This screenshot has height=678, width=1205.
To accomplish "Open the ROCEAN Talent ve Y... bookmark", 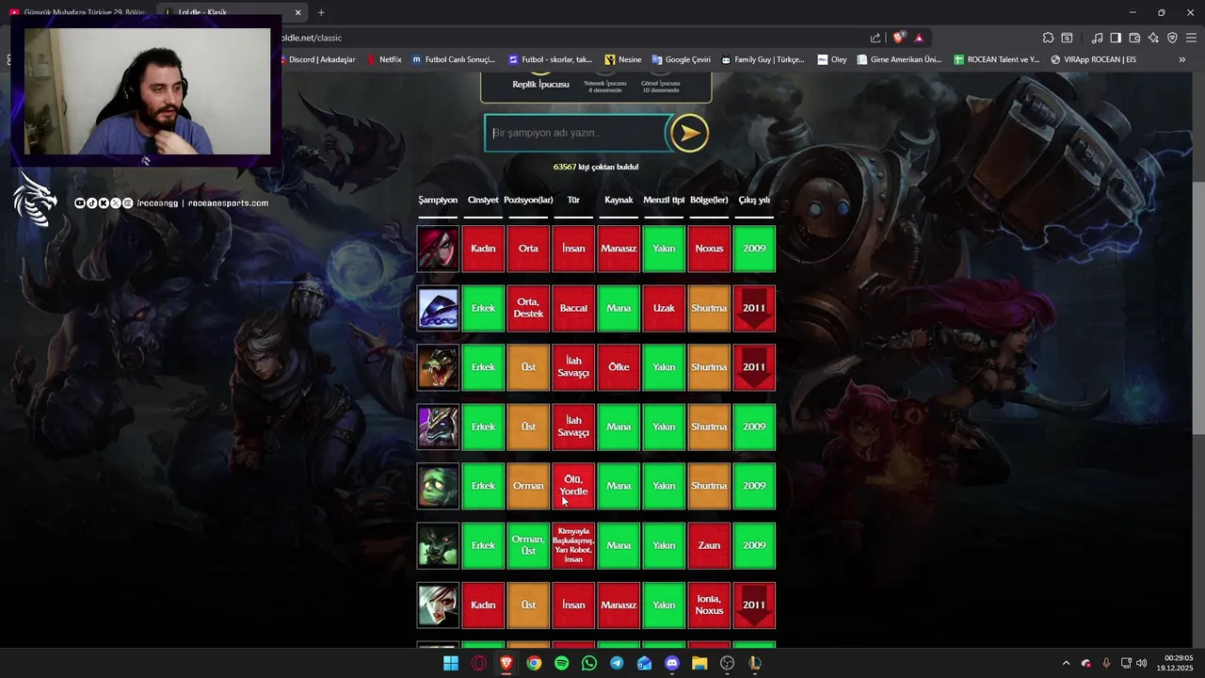I will click(996, 59).
